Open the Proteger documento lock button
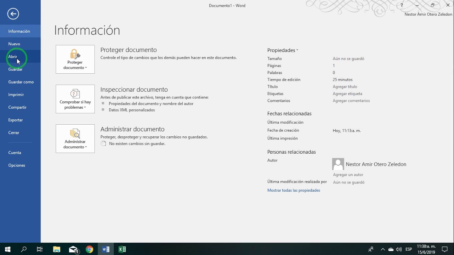Image resolution: width=454 pixels, height=255 pixels. pyautogui.click(x=75, y=59)
